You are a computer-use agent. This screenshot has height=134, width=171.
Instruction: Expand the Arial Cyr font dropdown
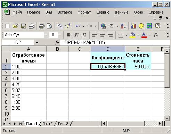click(x=46, y=35)
